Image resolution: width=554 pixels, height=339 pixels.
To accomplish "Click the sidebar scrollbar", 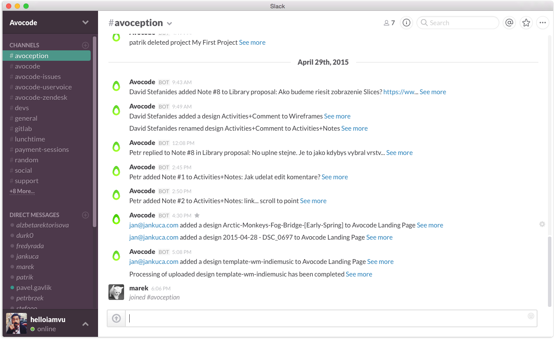I will pyautogui.click(x=95, y=132).
